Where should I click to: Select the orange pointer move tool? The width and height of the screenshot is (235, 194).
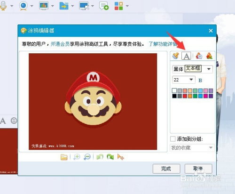[120, 157]
